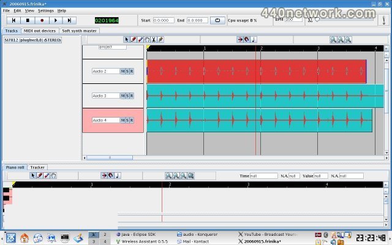This screenshot has height=245, width=392.
Task: Click the End time field
Action: (197, 20)
